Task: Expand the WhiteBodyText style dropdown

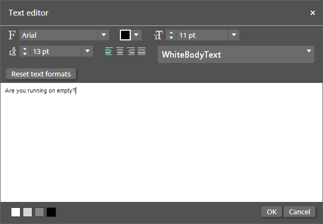Action: coord(236,54)
